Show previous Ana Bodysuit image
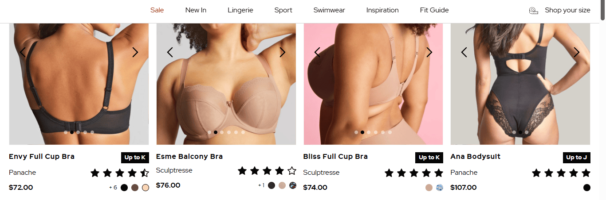 click(x=464, y=52)
